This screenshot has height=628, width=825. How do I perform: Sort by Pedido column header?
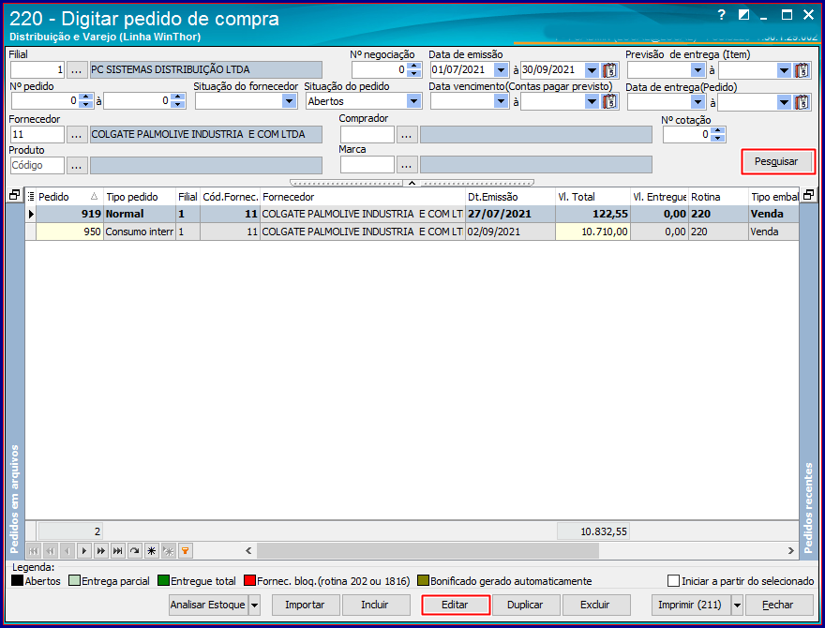click(x=69, y=197)
